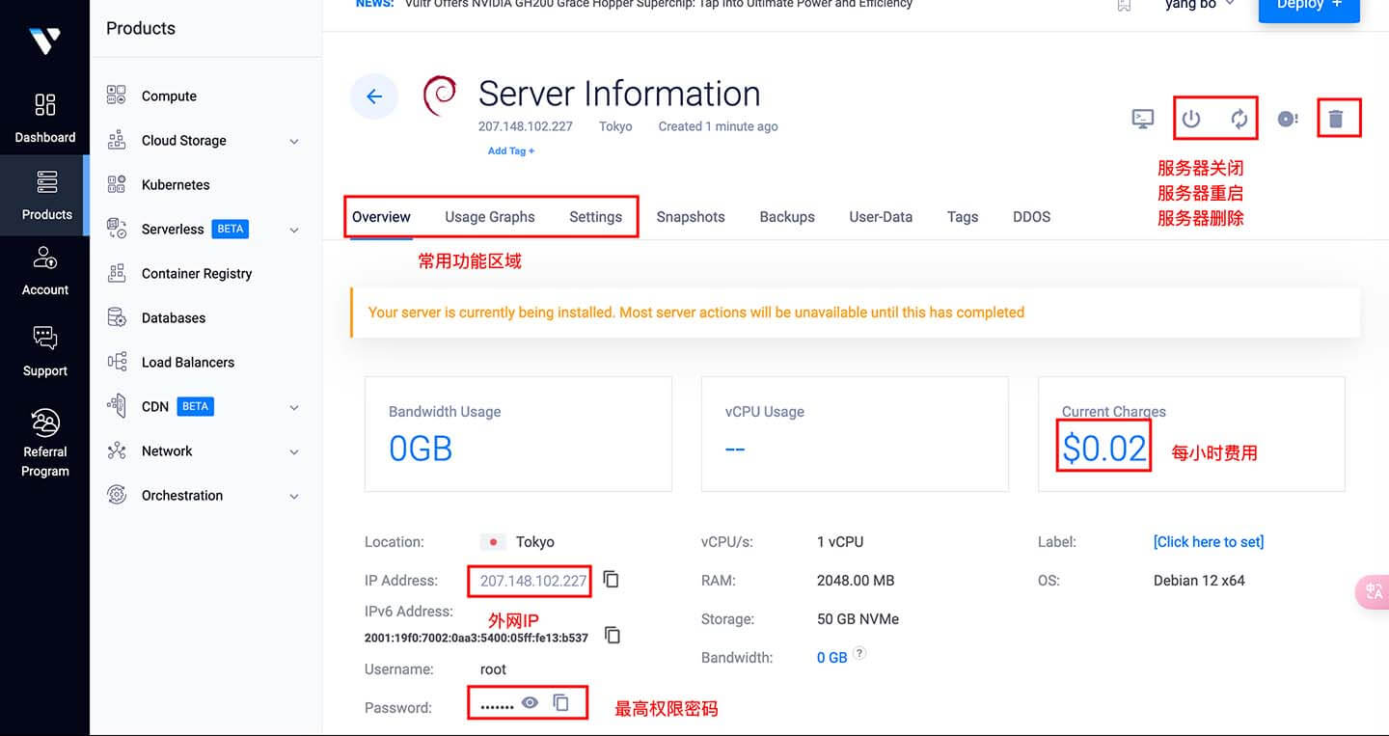The width and height of the screenshot is (1389, 736).
Task: Copy the root password to clipboard
Action: coord(561,703)
